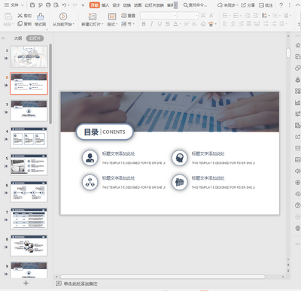Open the 动画 ribbon tab
This screenshot has height=291, width=301.
(138, 5)
